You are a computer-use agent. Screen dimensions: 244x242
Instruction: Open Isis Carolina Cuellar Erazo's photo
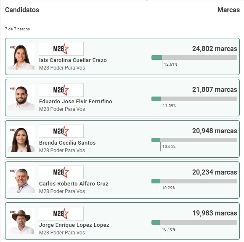pos(21,56)
